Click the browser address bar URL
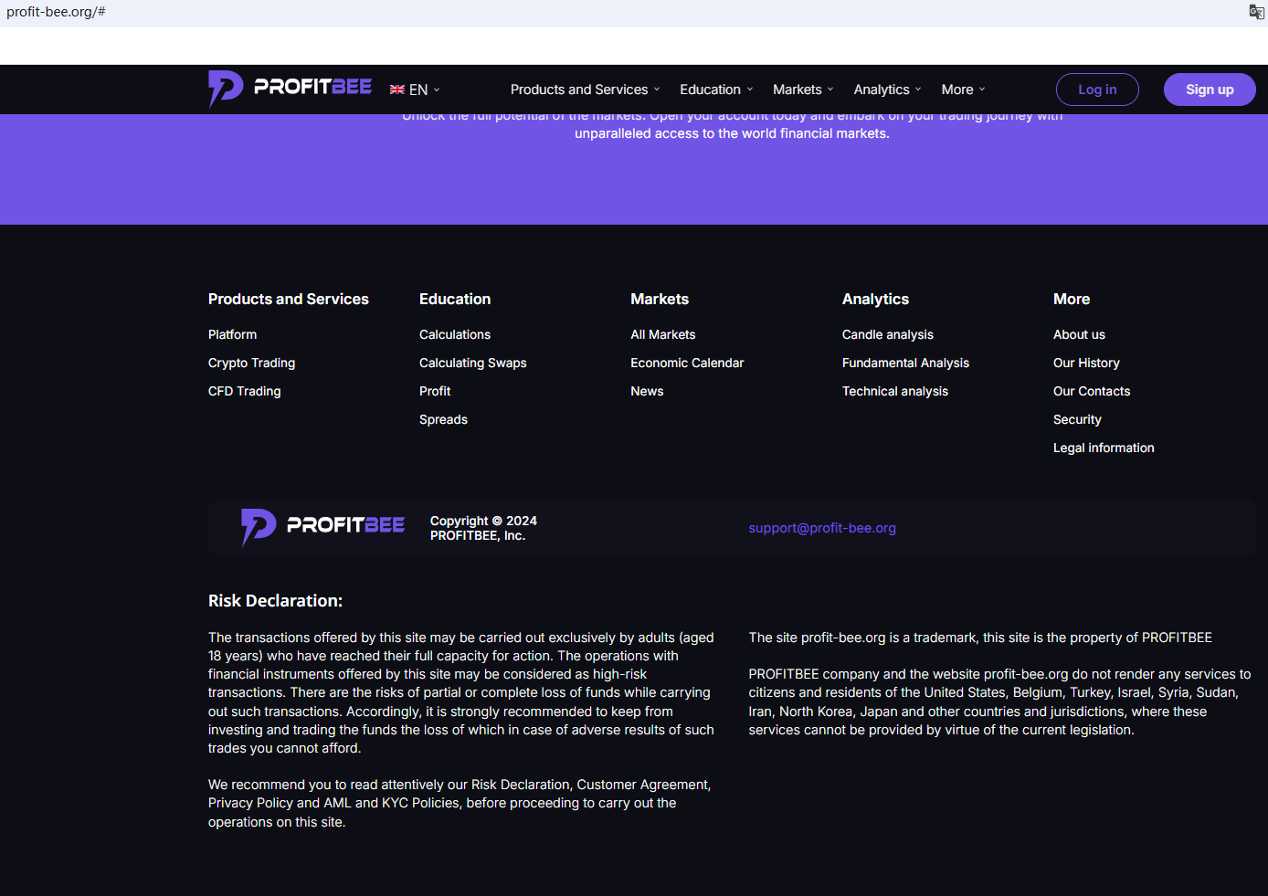This screenshot has height=896, width=1268. pyautogui.click(x=56, y=12)
